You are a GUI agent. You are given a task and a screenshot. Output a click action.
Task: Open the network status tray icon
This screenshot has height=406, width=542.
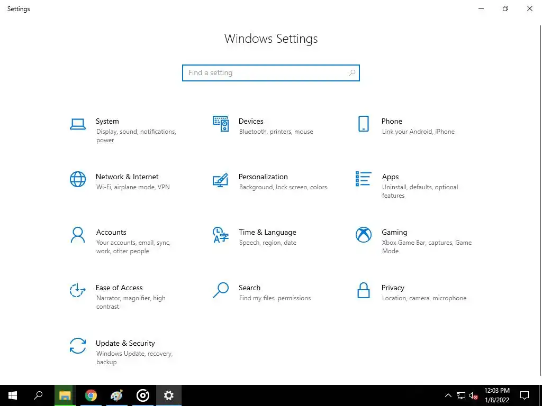click(x=461, y=395)
